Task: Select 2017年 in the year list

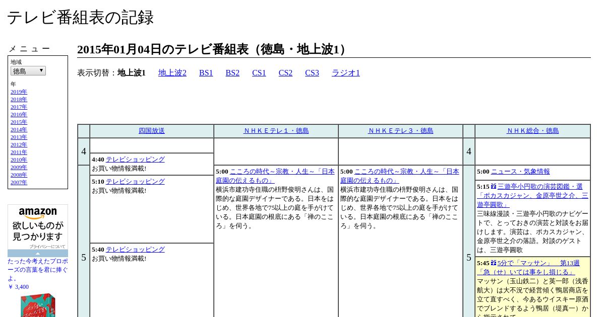Action: [x=19, y=107]
